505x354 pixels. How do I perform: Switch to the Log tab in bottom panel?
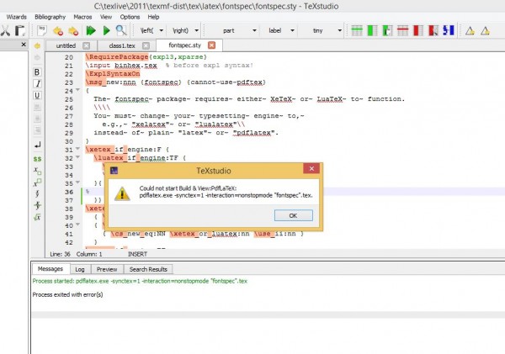(x=80, y=269)
